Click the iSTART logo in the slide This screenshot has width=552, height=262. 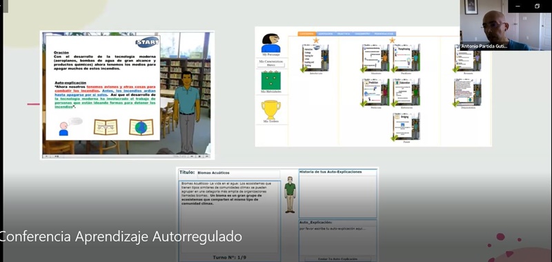pos(147,42)
